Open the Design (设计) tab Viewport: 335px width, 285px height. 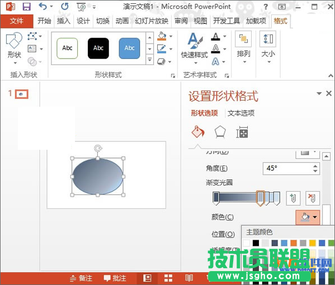83,21
